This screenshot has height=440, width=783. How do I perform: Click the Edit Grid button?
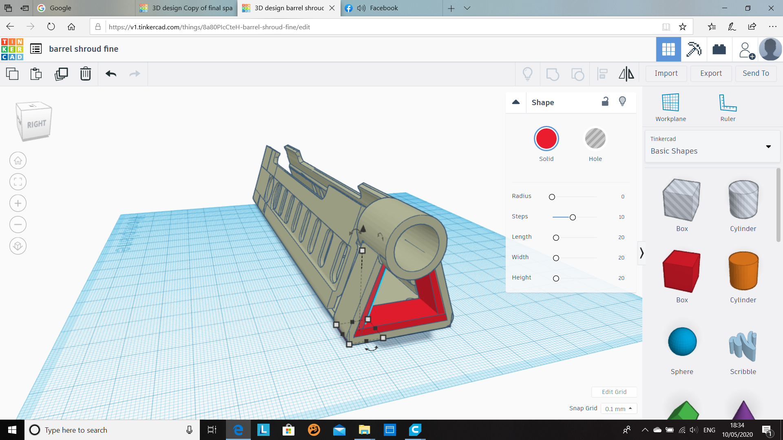coord(614,392)
